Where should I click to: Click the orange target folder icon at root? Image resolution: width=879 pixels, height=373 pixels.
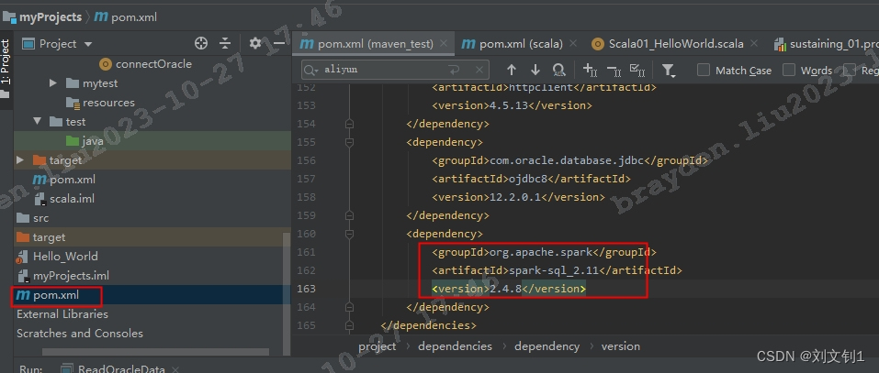23,237
